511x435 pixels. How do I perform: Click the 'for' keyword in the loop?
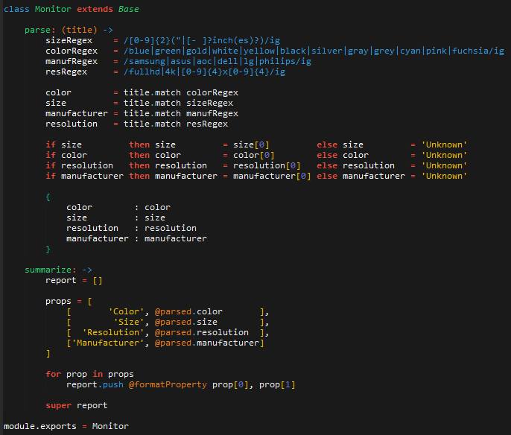pyautogui.click(x=53, y=374)
